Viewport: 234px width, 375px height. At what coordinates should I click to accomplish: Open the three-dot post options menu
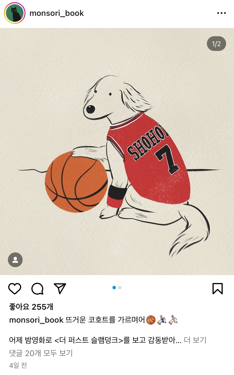(x=221, y=13)
